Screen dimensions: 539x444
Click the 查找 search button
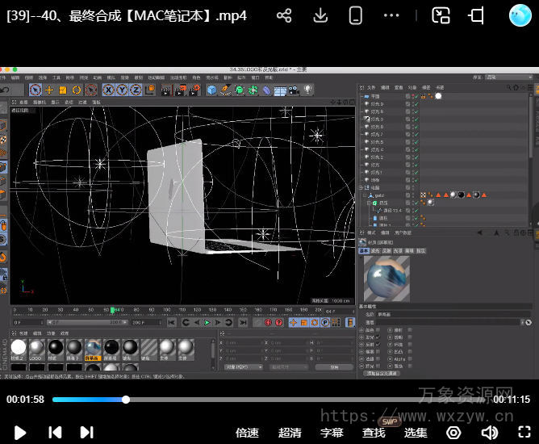(x=374, y=433)
